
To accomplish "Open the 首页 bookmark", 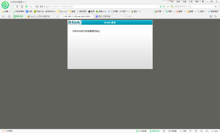I will (x=124, y=11).
